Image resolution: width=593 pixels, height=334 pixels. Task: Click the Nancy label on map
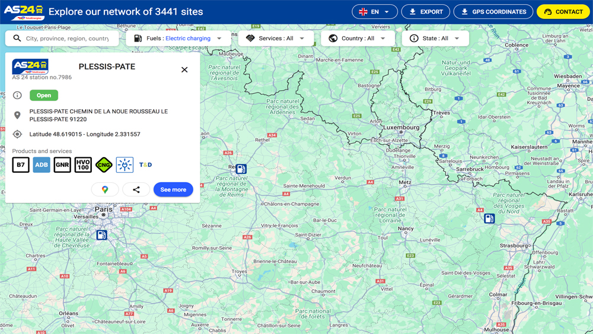(x=406, y=228)
